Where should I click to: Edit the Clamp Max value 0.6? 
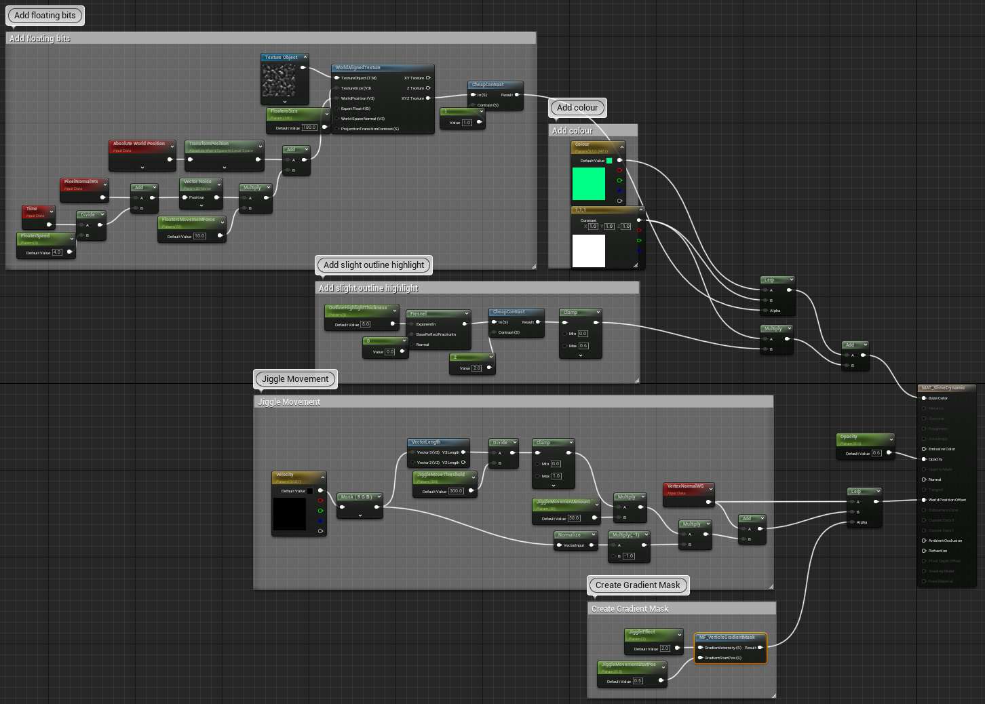point(583,346)
